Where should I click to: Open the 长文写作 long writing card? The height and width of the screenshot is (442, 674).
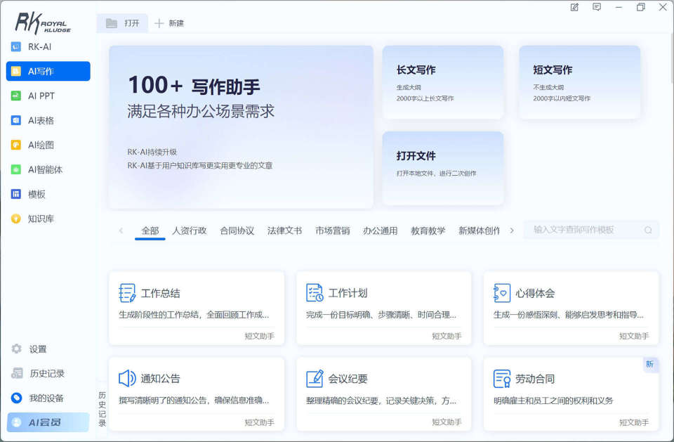[442, 82]
